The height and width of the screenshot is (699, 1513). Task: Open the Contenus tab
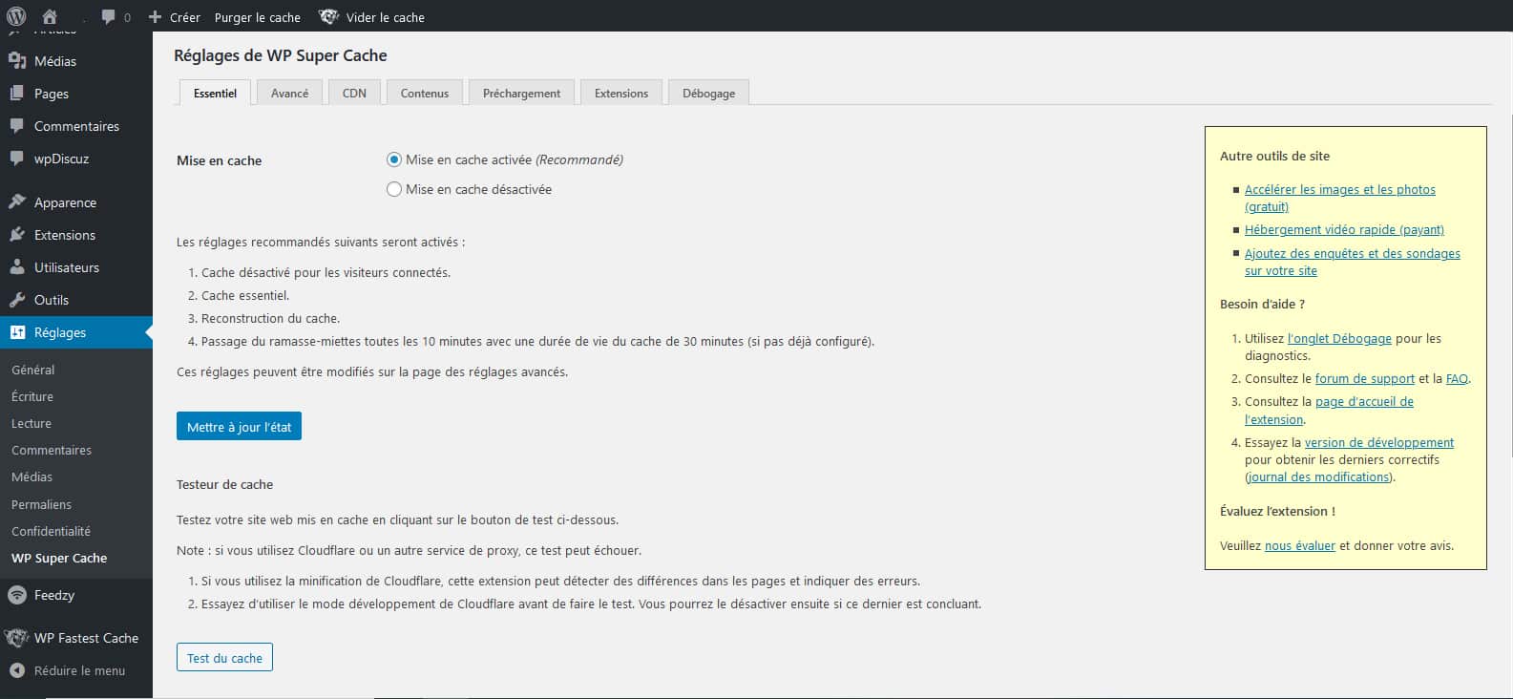click(x=425, y=93)
